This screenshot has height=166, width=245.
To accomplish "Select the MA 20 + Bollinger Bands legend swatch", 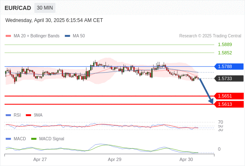I will coord(8,36).
